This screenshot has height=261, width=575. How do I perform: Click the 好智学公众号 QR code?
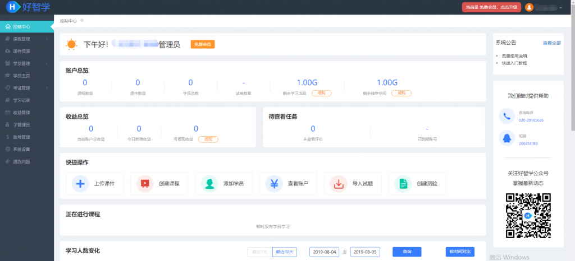pyautogui.click(x=528, y=216)
